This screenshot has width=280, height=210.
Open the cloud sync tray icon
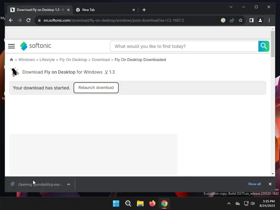click(x=238, y=203)
